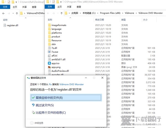The width and height of the screenshot is (166, 128).
Task: Sort by 类型 column
Action: pos(123,20)
